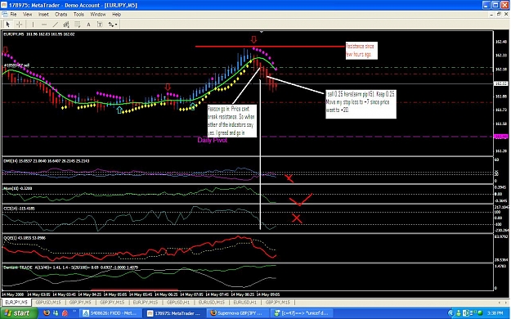Launch Firefox from quick launch
The height and width of the screenshot is (319, 511).
(47, 313)
